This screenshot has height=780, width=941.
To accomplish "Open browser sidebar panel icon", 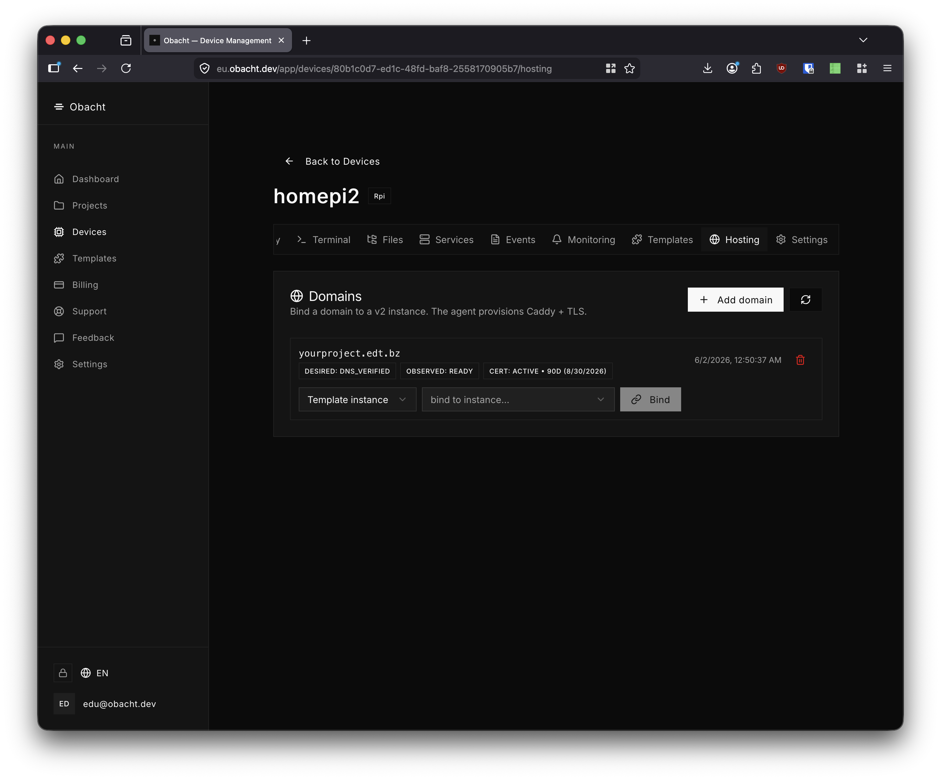I will [x=54, y=68].
